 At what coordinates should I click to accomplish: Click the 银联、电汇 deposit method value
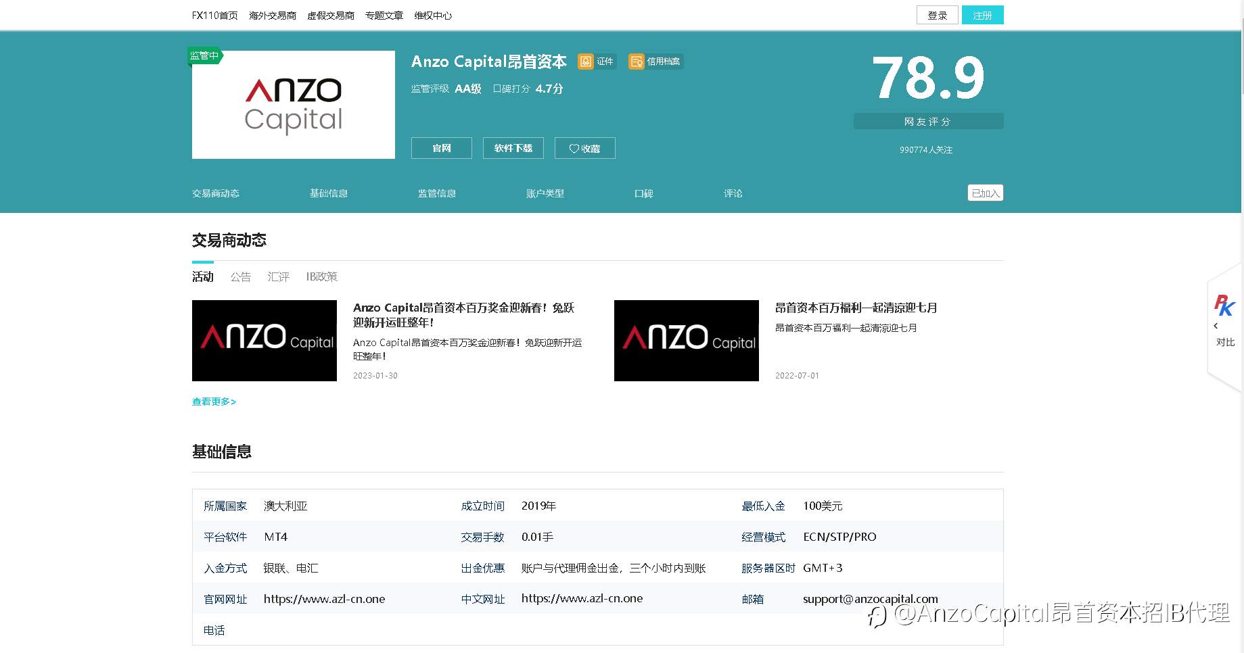click(291, 568)
